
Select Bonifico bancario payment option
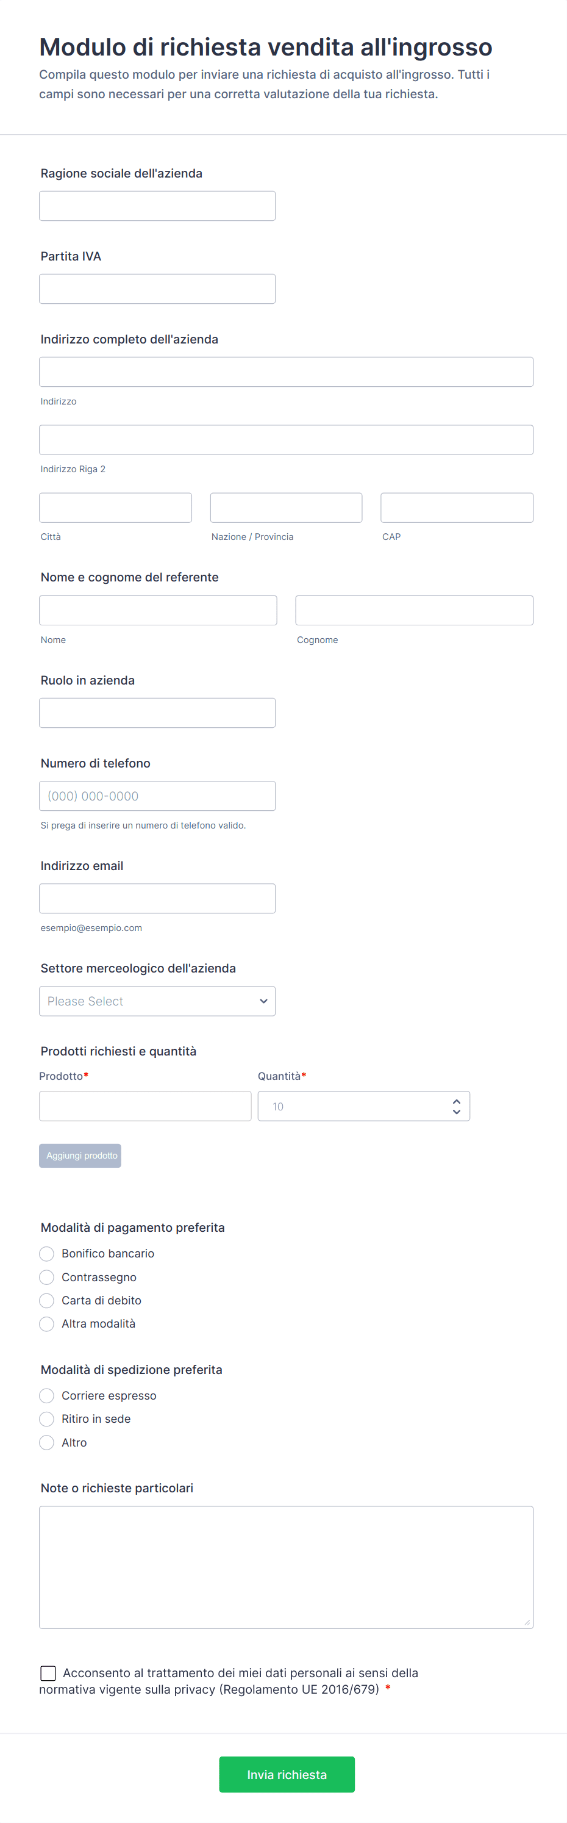[47, 1253]
